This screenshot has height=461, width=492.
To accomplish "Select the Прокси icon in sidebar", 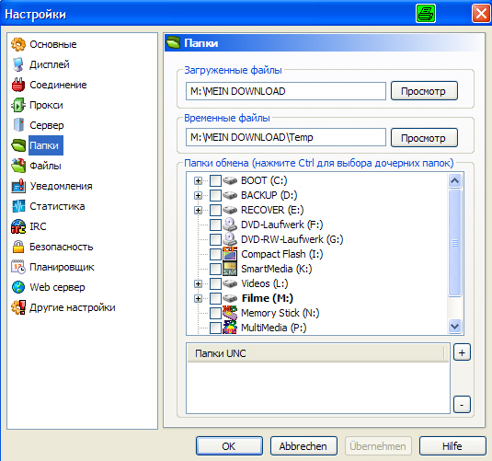I will coord(18,105).
